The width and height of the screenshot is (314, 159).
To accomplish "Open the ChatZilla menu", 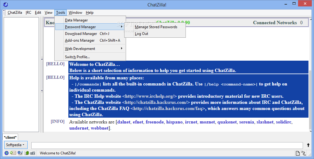I will pos(15,13).
